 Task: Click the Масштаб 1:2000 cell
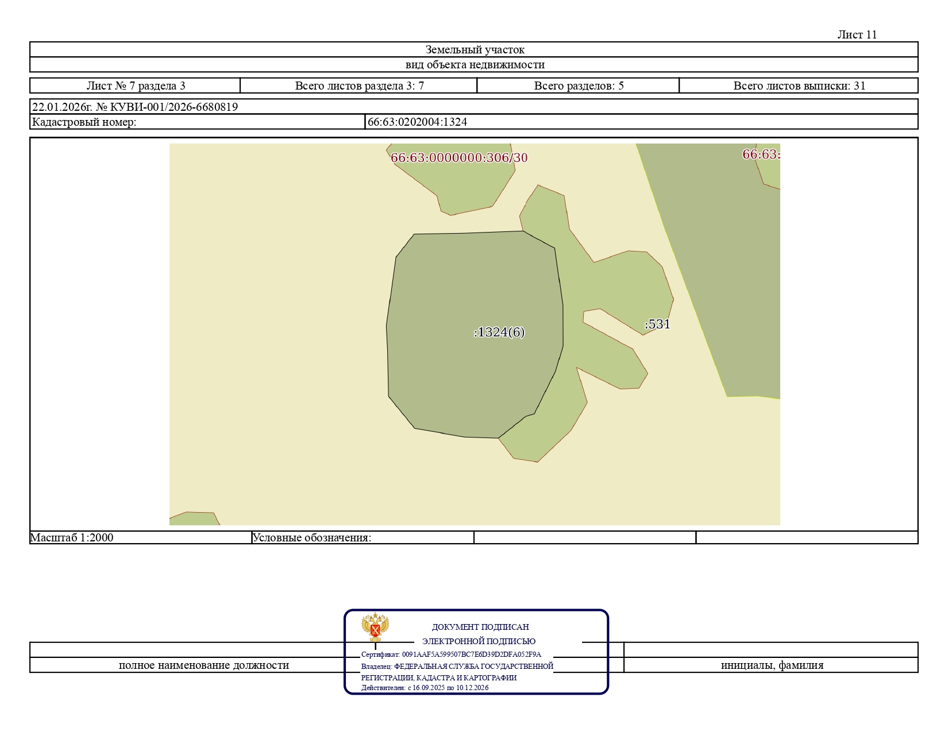click(141, 537)
